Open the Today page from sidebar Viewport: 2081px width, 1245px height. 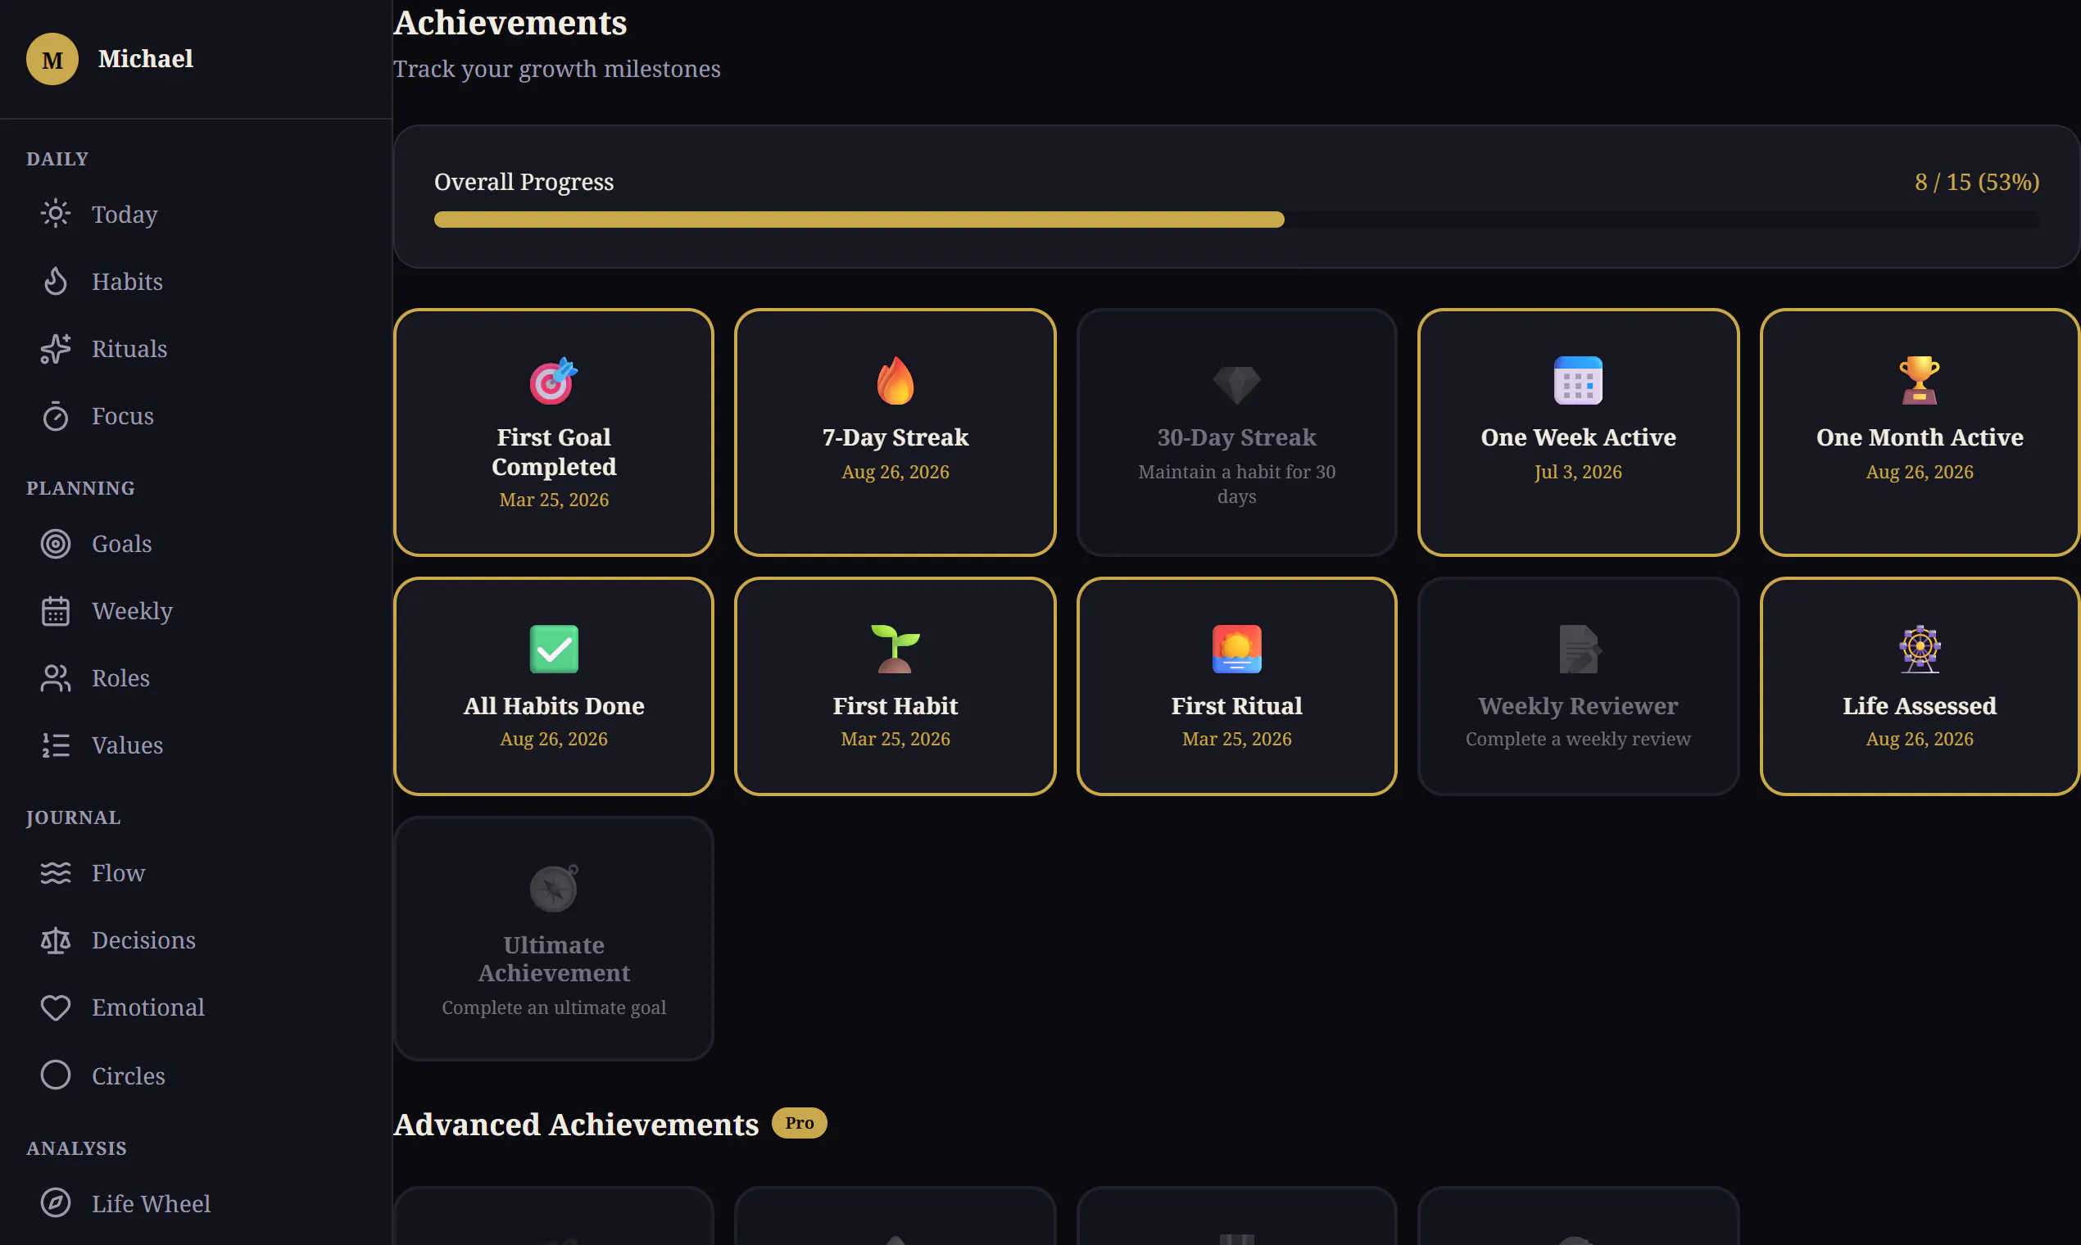(x=197, y=214)
